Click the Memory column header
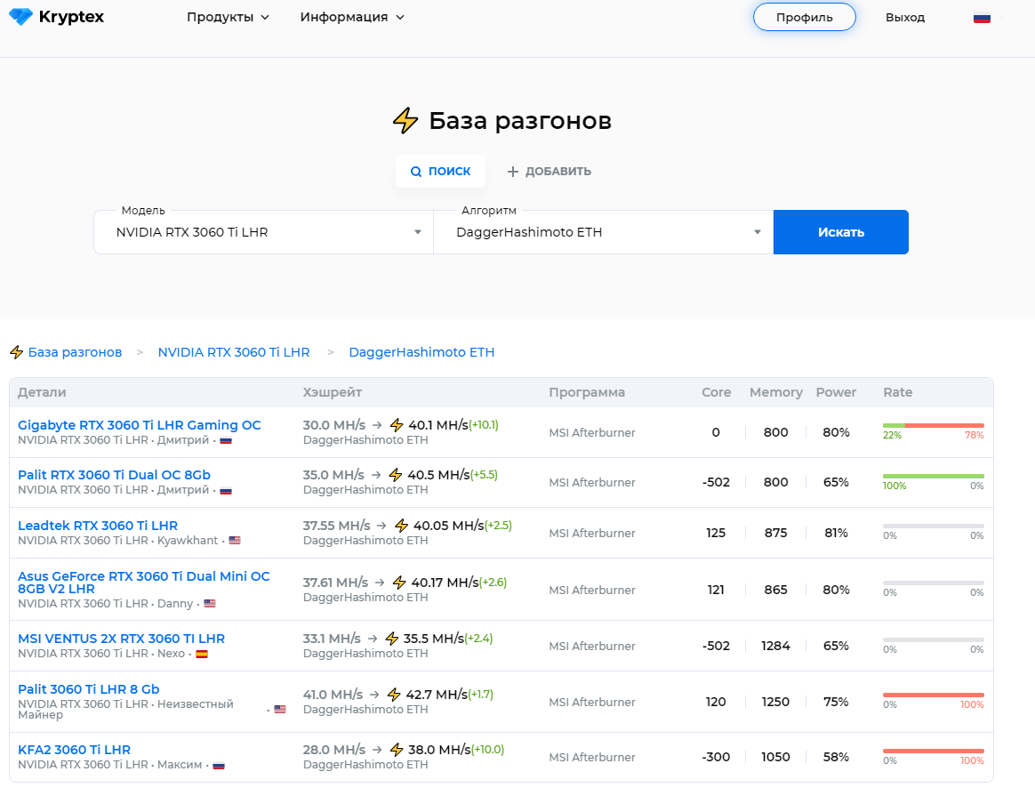This screenshot has width=1035, height=812. click(776, 392)
